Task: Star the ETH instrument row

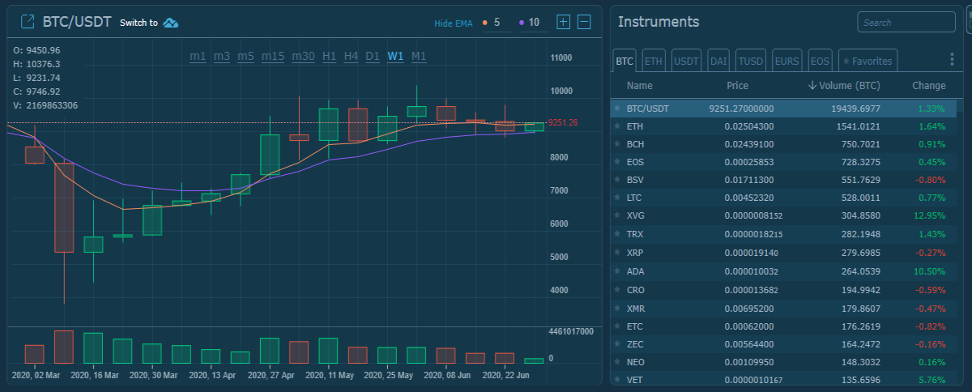Action: click(618, 126)
